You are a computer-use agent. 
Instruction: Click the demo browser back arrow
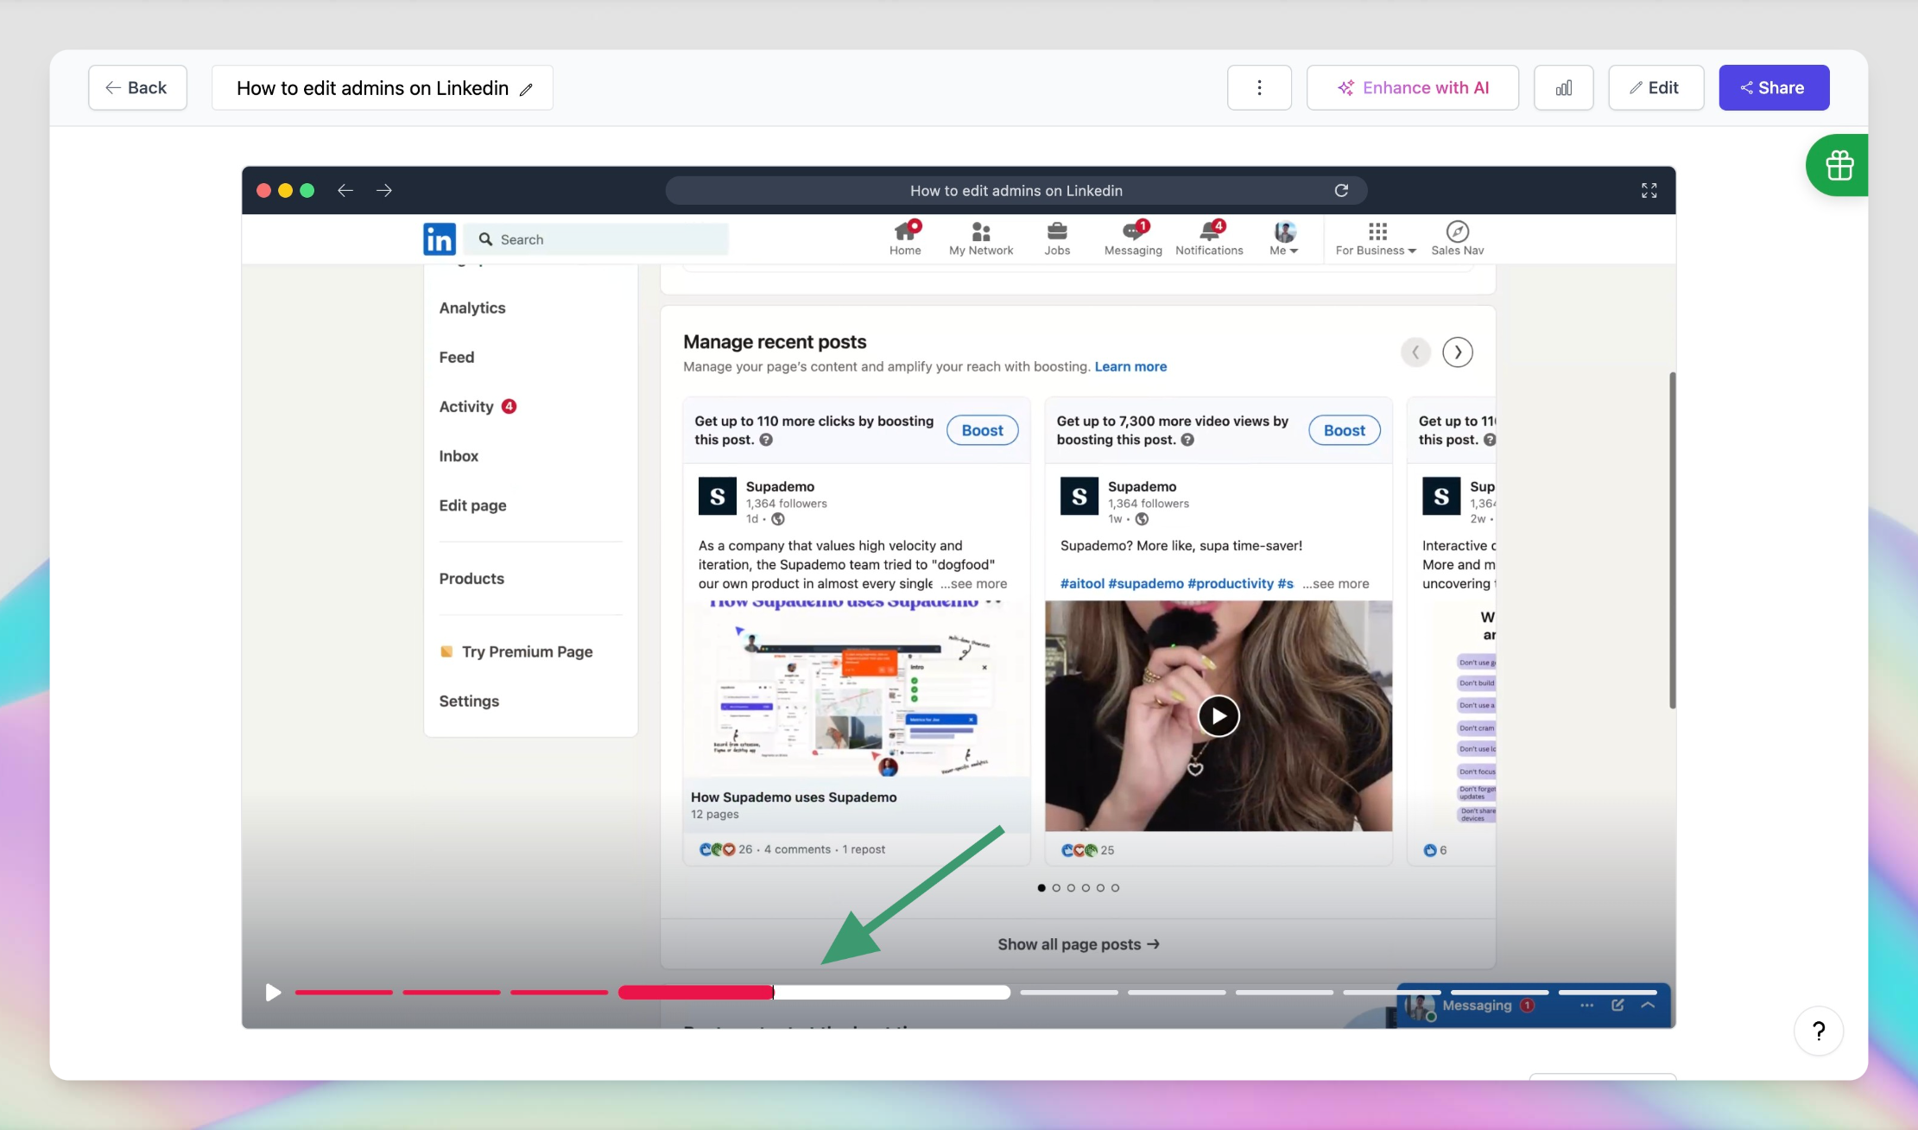pos(345,190)
